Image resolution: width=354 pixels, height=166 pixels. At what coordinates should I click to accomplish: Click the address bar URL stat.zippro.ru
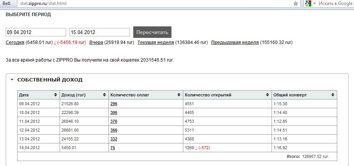[43, 3]
